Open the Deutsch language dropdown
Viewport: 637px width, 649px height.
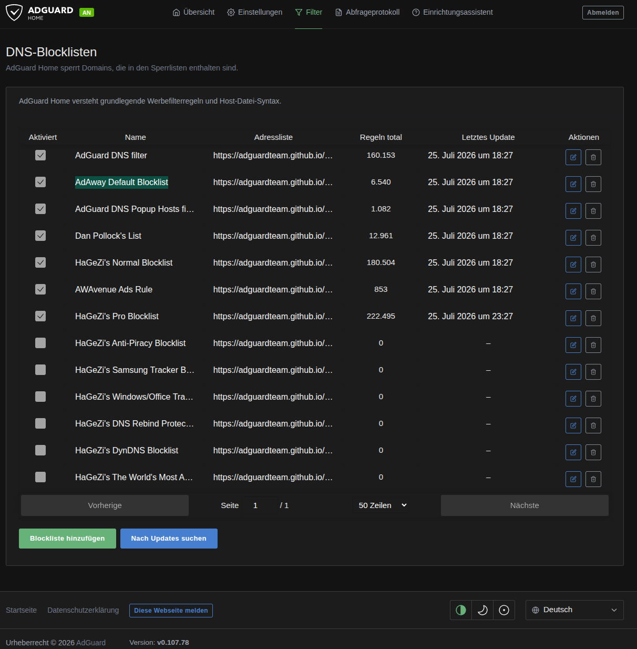coord(574,610)
